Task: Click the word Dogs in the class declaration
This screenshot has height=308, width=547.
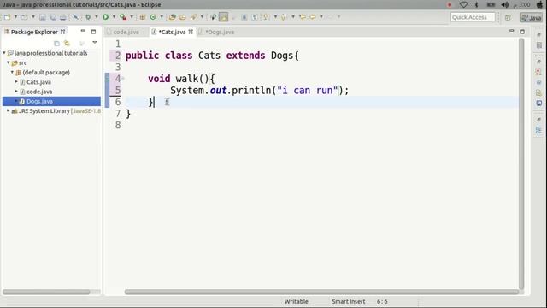Action: pyautogui.click(x=282, y=56)
